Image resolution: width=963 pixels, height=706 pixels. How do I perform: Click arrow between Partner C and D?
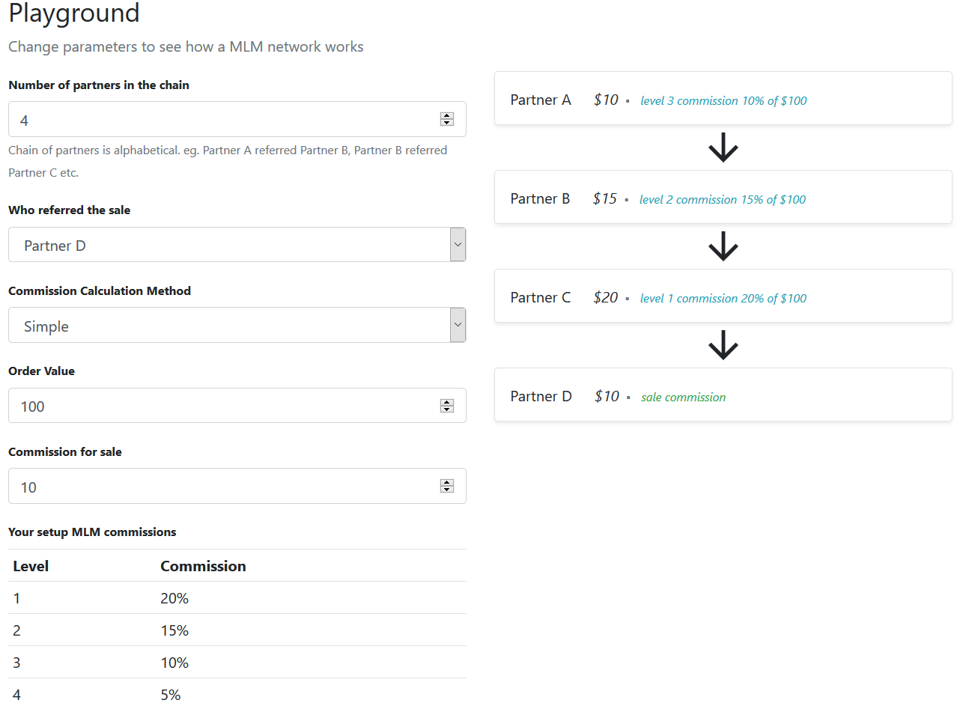click(723, 345)
